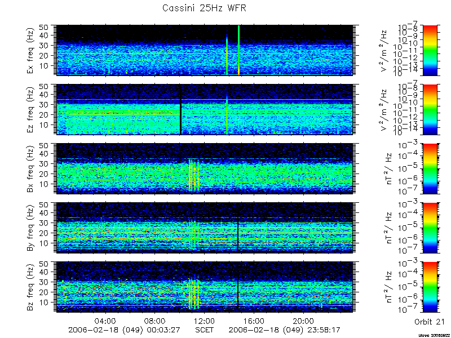Click the tallest green spike in Ex spectrogram
This screenshot has height=338, width=451.
tap(238, 50)
